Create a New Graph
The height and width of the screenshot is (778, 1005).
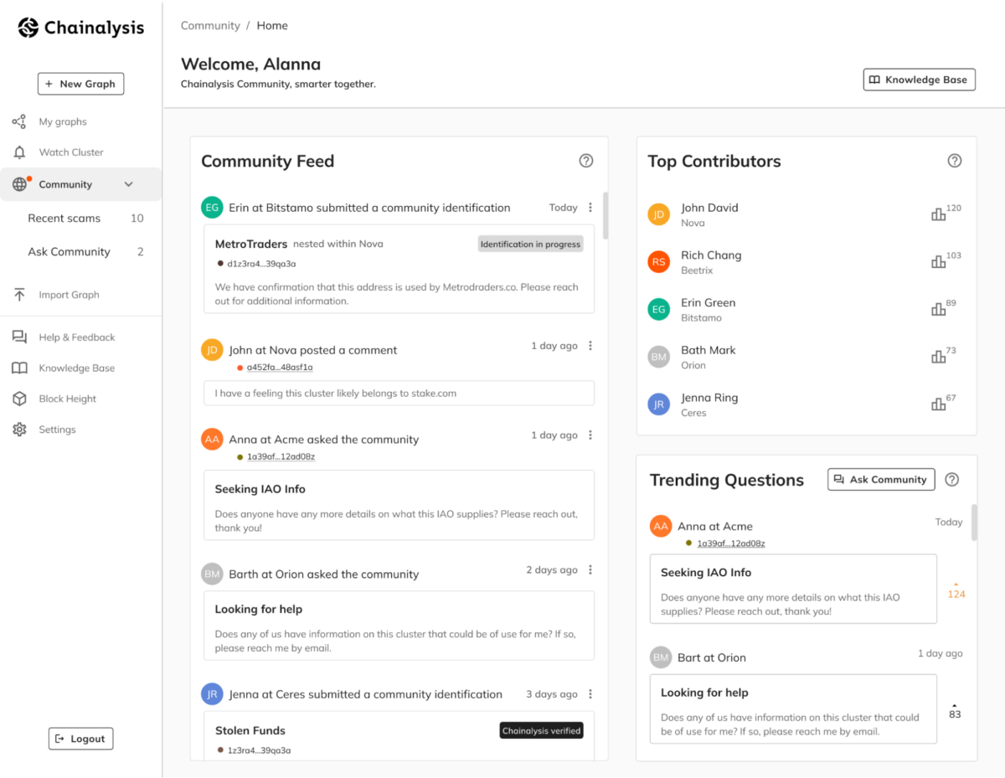[x=80, y=84]
